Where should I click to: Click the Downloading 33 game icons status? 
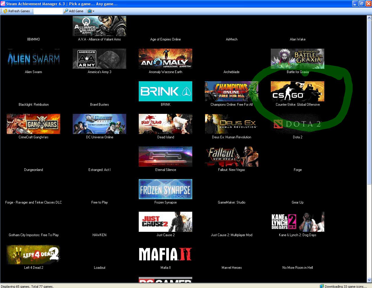tap(343, 286)
